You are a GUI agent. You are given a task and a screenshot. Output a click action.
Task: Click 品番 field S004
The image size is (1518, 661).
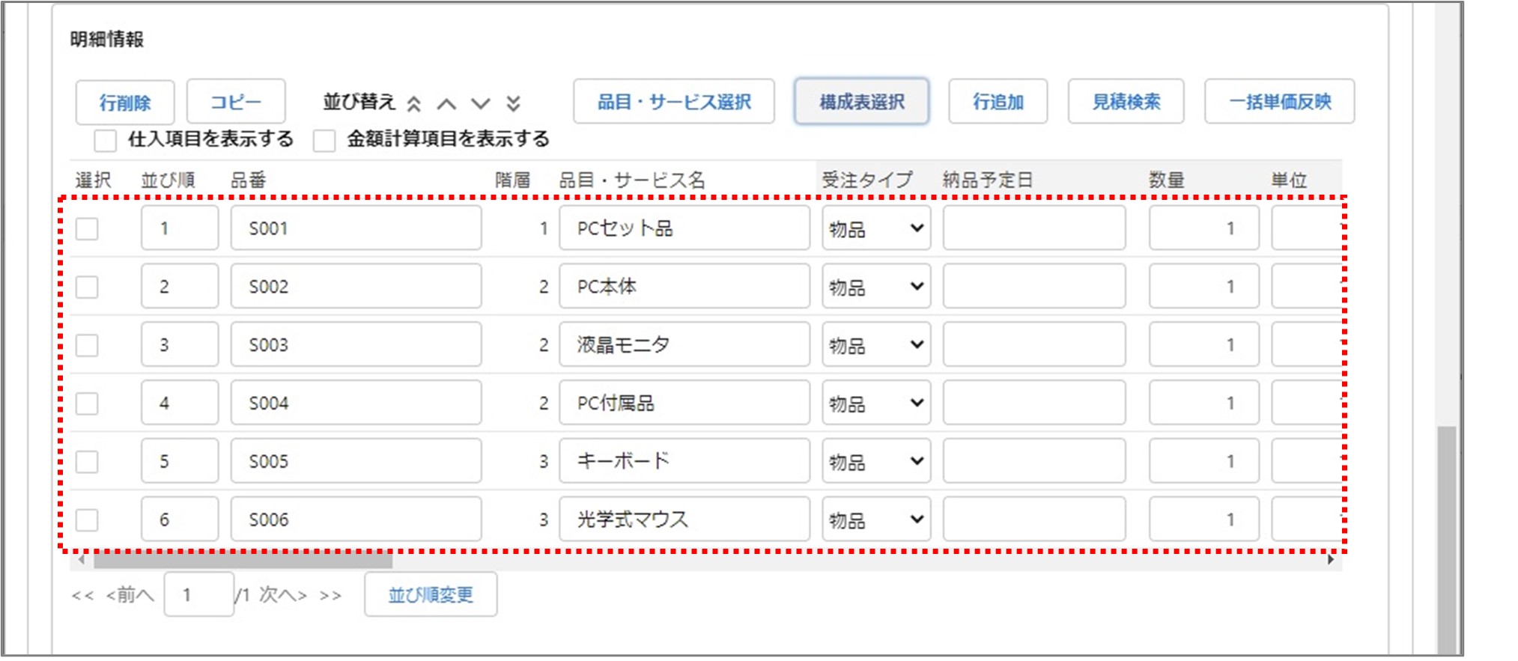click(x=356, y=403)
